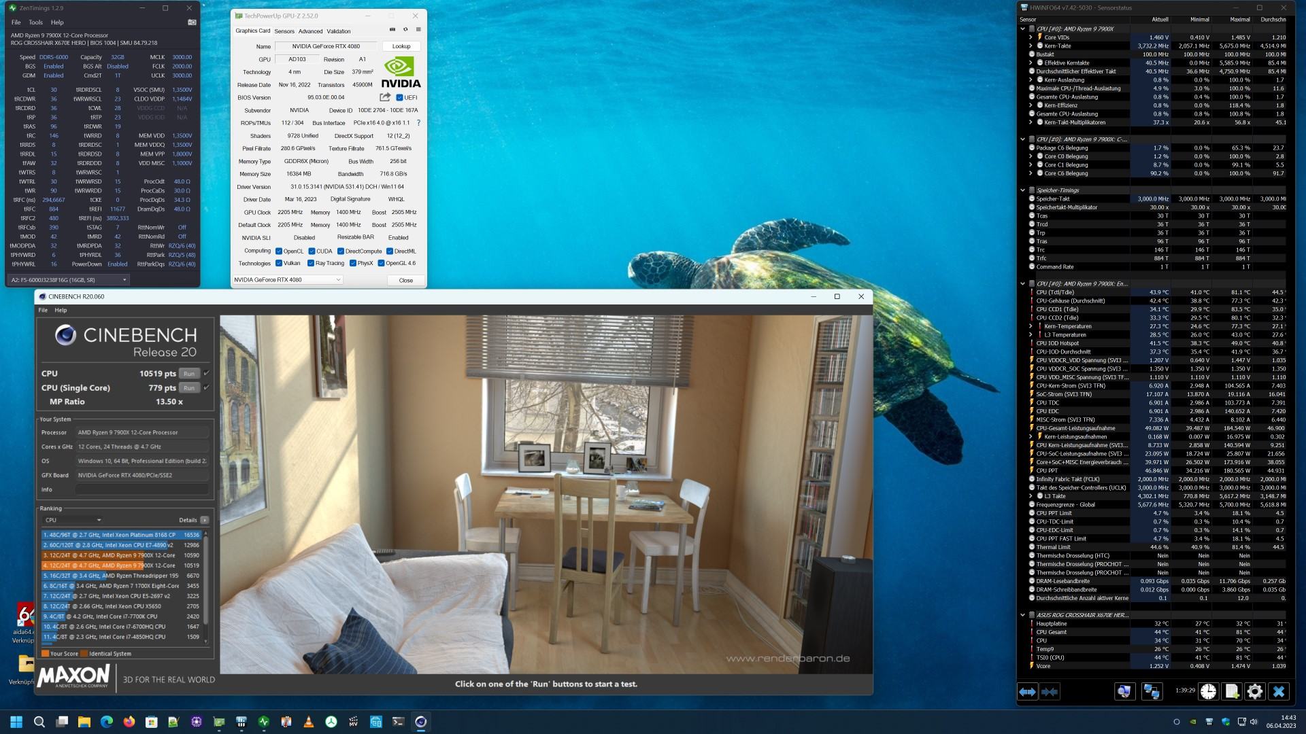Toggle the Ray Tracing checkbox

pyautogui.click(x=312, y=263)
